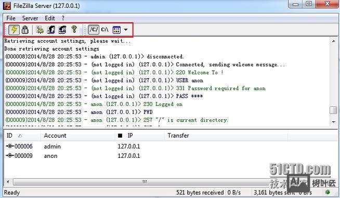340x198 pixels.
Task: Expand the sorting dropdown arrow
Action: click(x=126, y=30)
